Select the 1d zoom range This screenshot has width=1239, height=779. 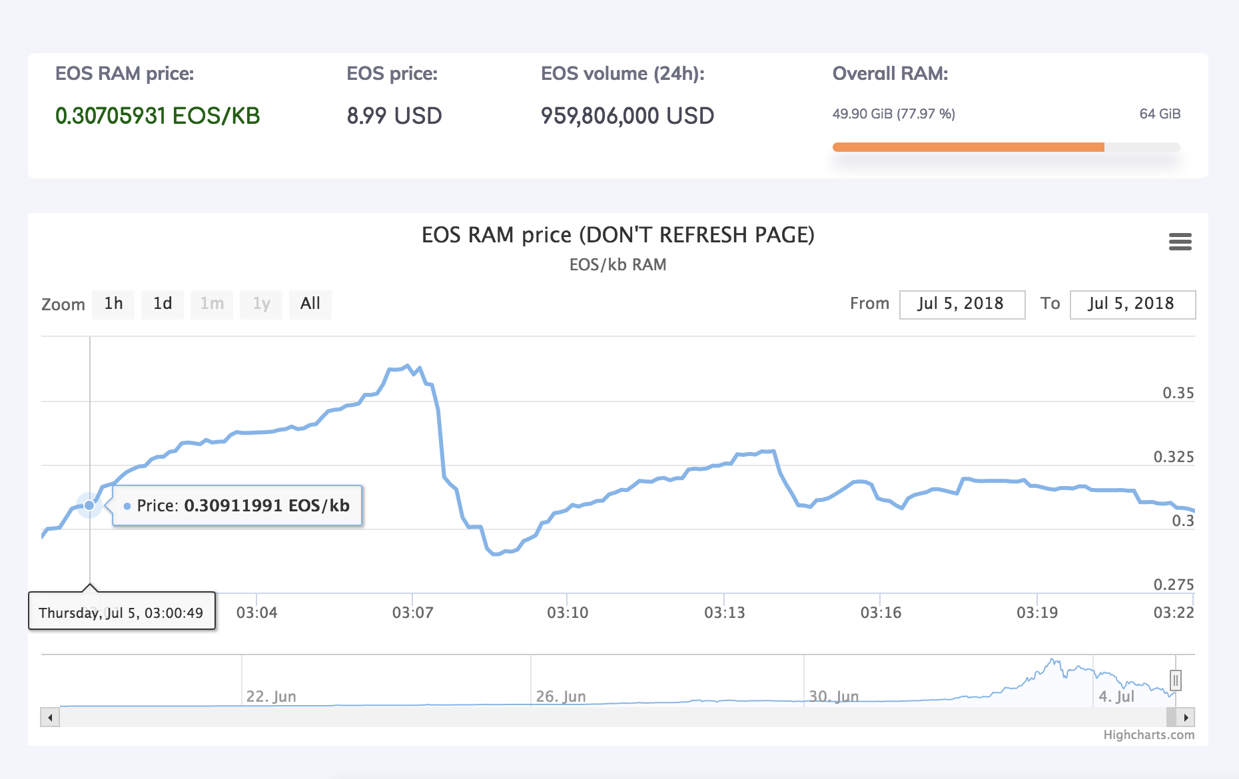point(163,304)
